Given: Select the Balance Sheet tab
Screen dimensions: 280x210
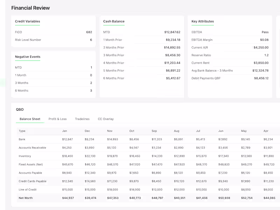Looking at the screenshot, I should [30, 119].
